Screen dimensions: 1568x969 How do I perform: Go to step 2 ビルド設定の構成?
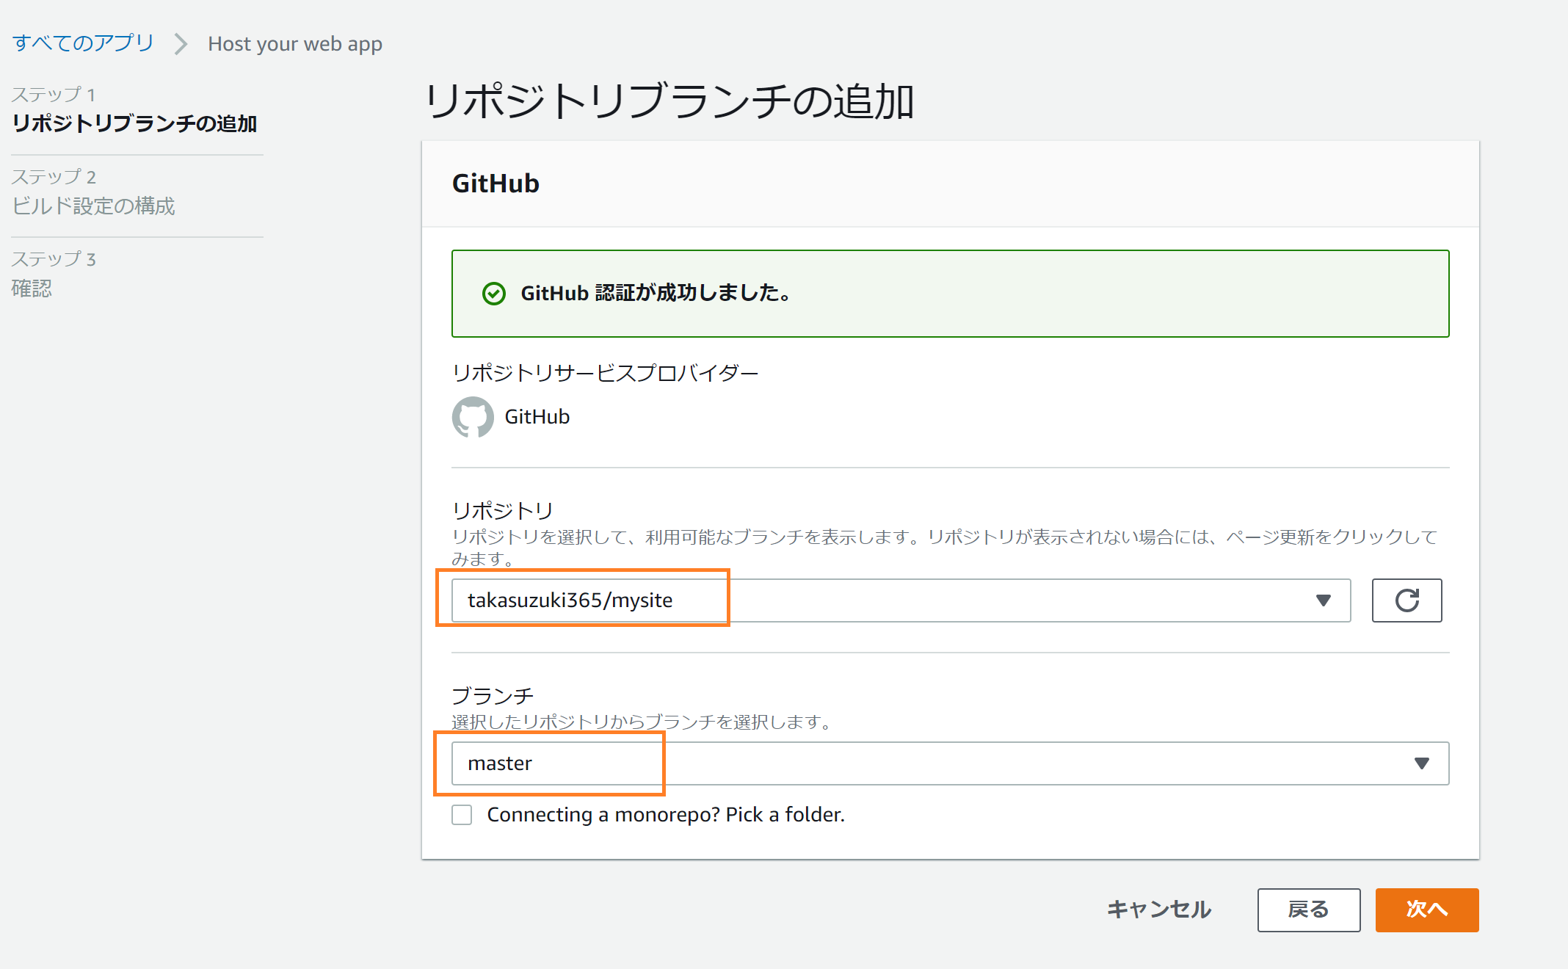tap(93, 206)
